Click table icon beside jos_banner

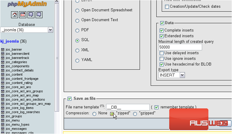point(3,50)
